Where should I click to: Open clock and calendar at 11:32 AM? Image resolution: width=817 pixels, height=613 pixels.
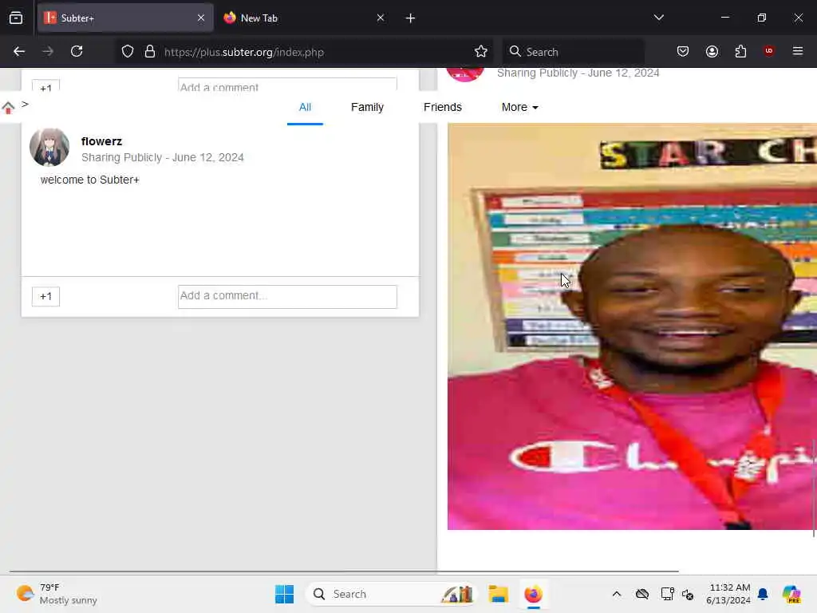(728, 594)
